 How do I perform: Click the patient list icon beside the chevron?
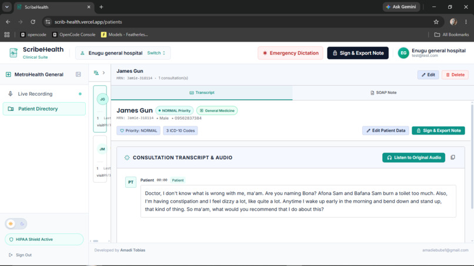pos(96,73)
